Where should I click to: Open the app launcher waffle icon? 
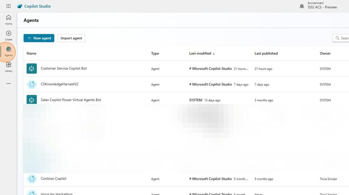(9, 6)
